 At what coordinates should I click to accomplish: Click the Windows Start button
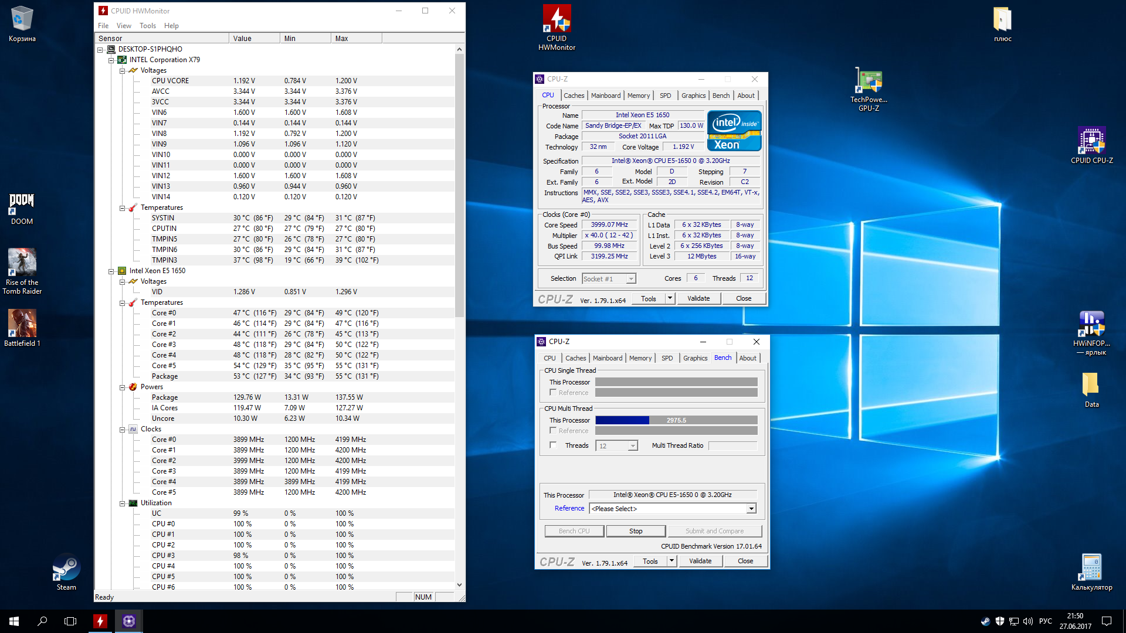[x=14, y=621]
